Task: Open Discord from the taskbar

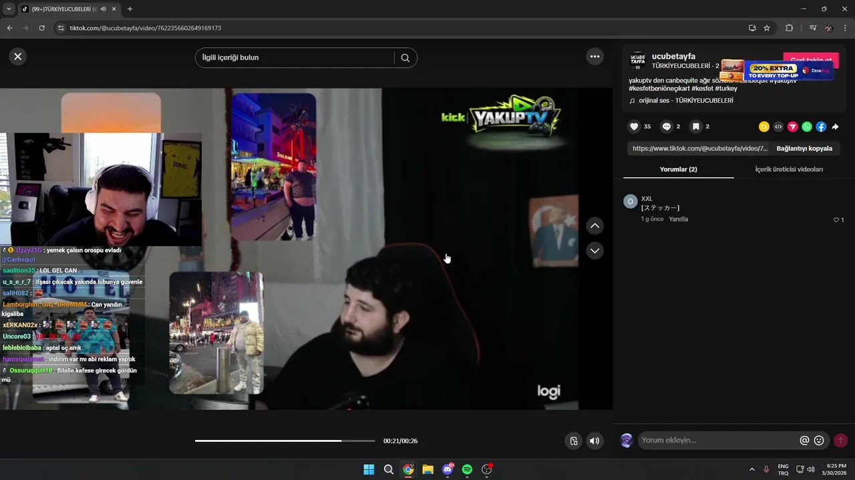Action: (448, 469)
